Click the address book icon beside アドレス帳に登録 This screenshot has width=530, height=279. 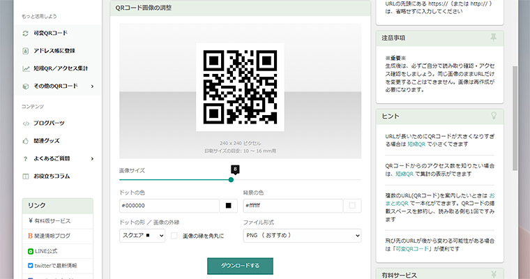pos(25,51)
